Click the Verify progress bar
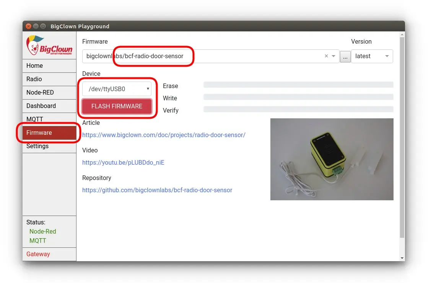The width and height of the screenshot is (431, 283). [x=298, y=109]
